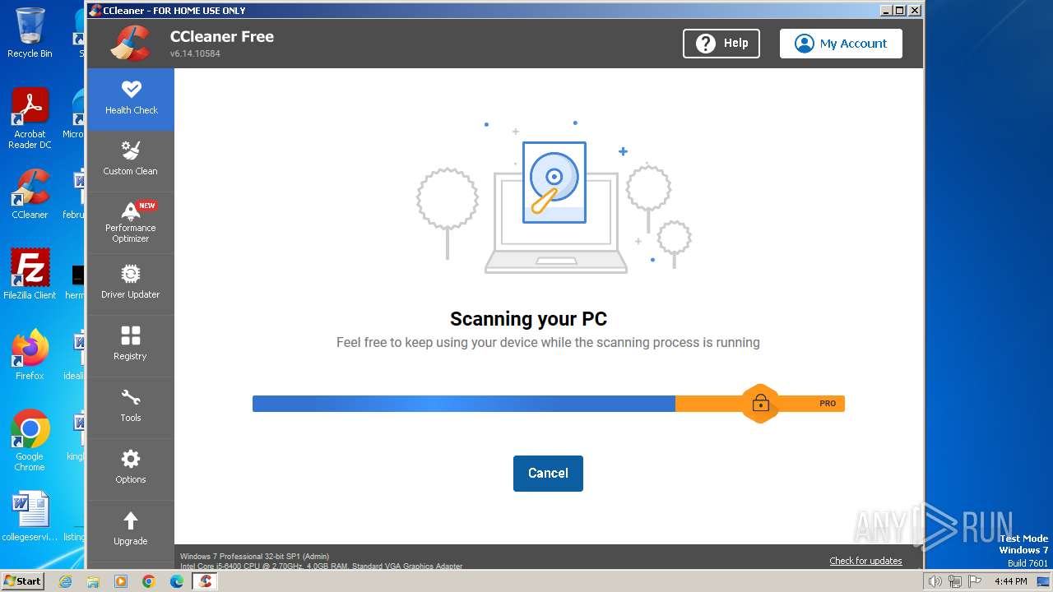
Task: Click the Check for updates link
Action: (865, 561)
